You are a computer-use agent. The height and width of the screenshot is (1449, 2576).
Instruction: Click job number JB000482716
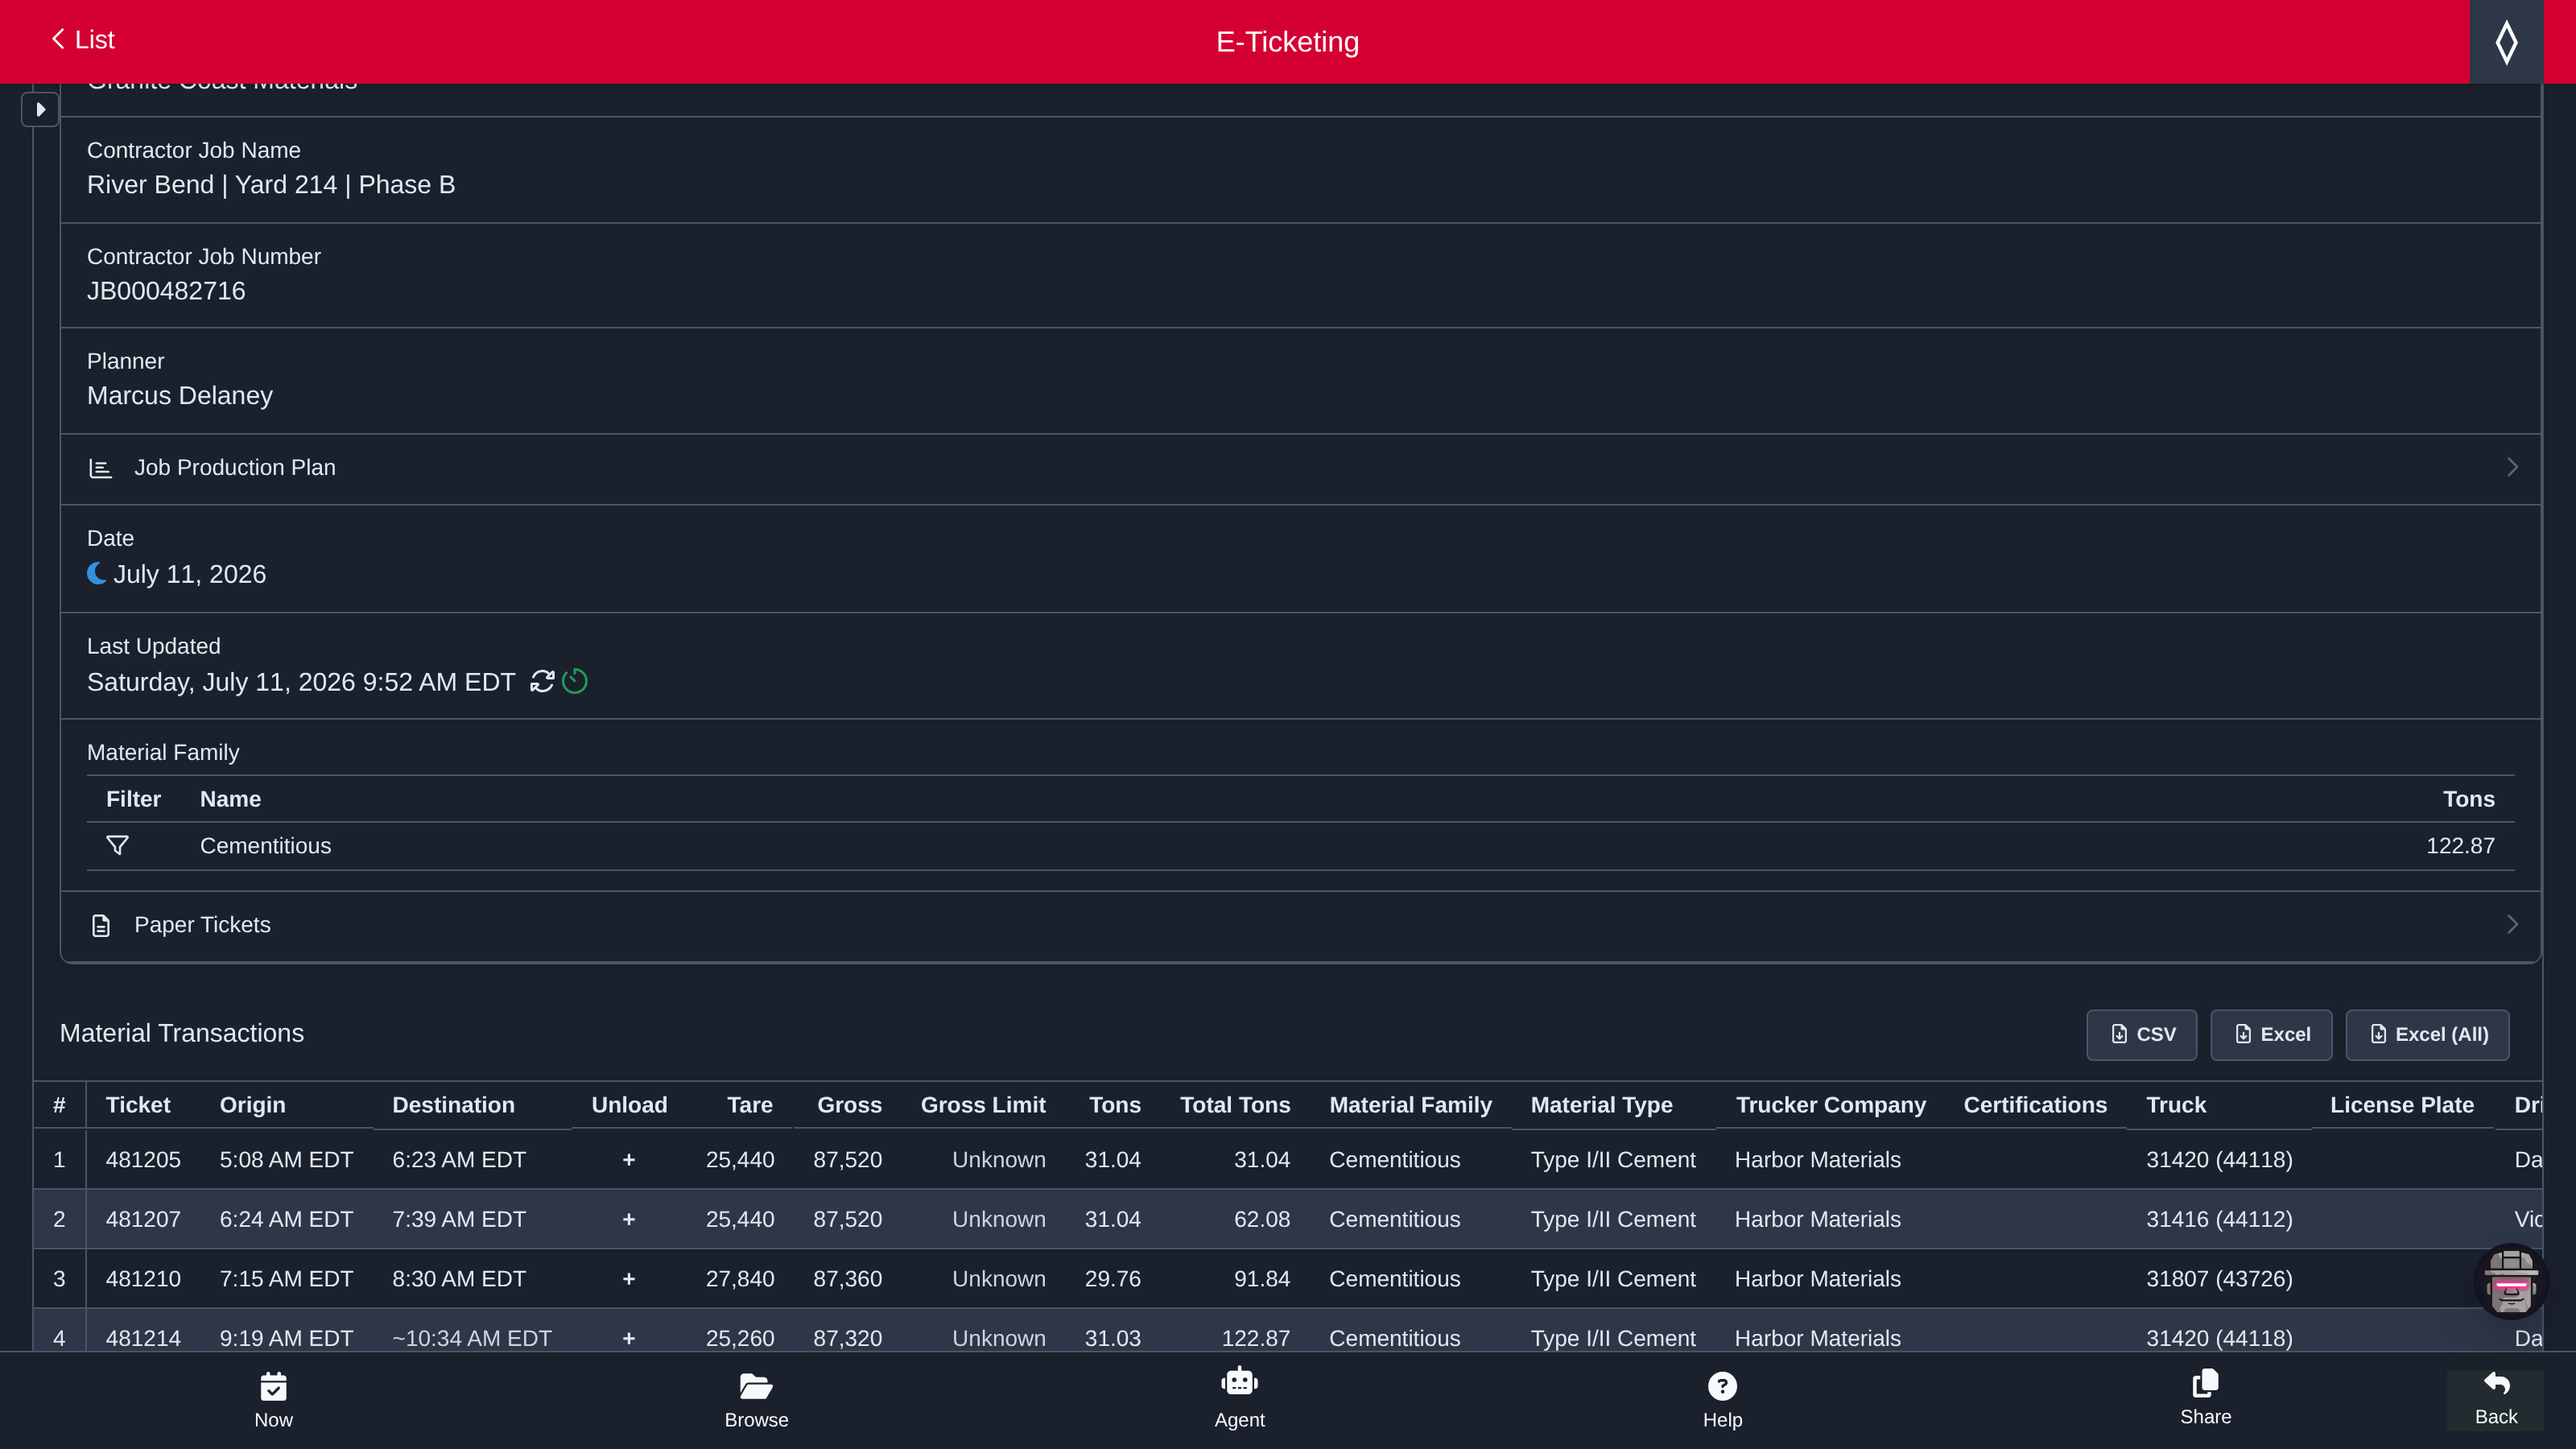coord(166,291)
